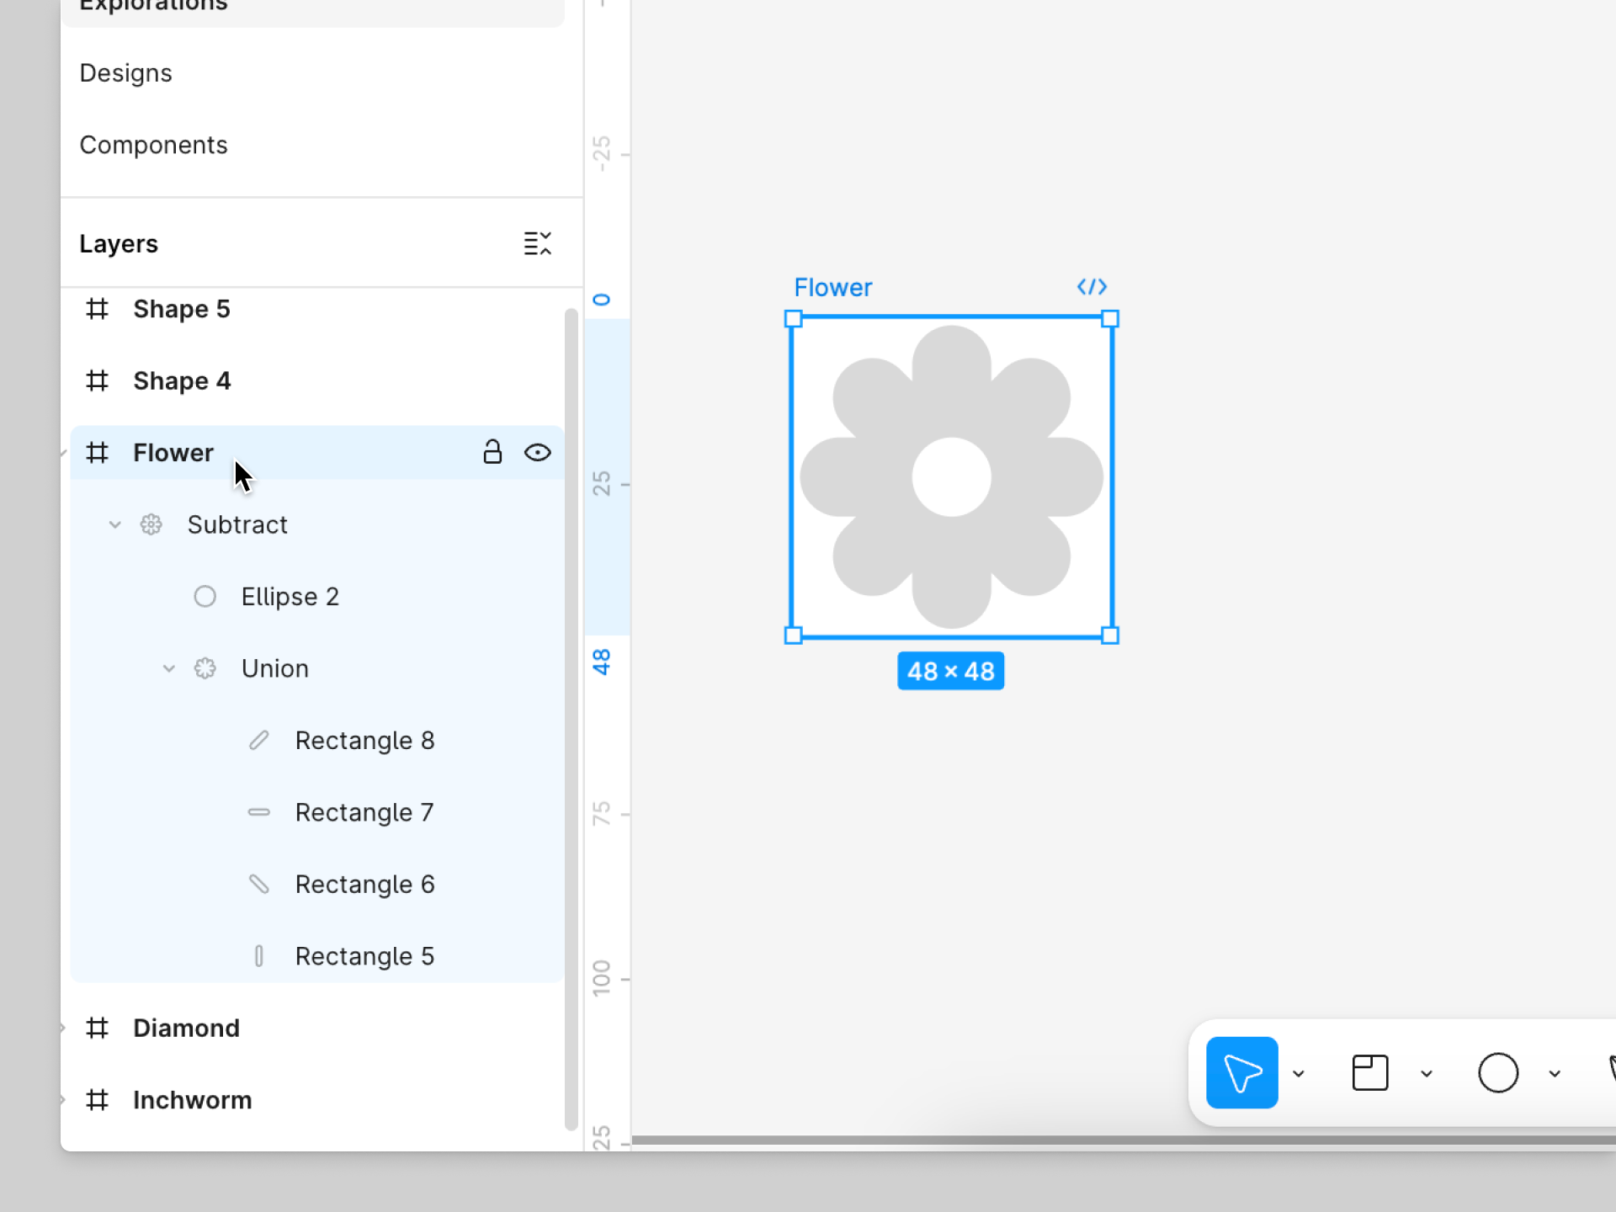Open Move tool dropdown arrow
1616x1212 pixels.
click(1299, 1073)
